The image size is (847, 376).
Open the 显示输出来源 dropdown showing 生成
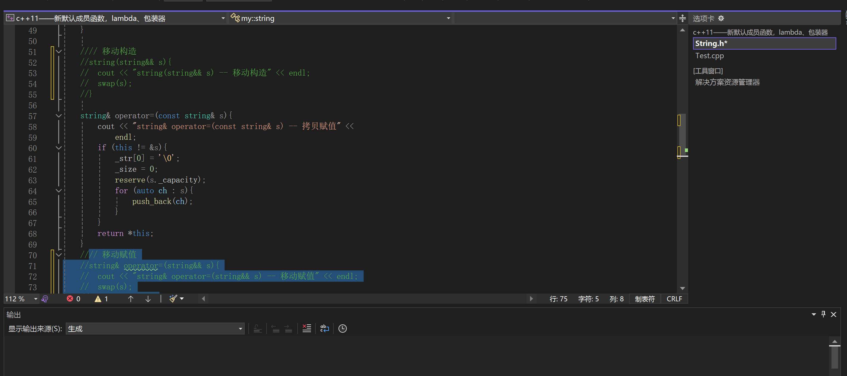click(155, 329)
